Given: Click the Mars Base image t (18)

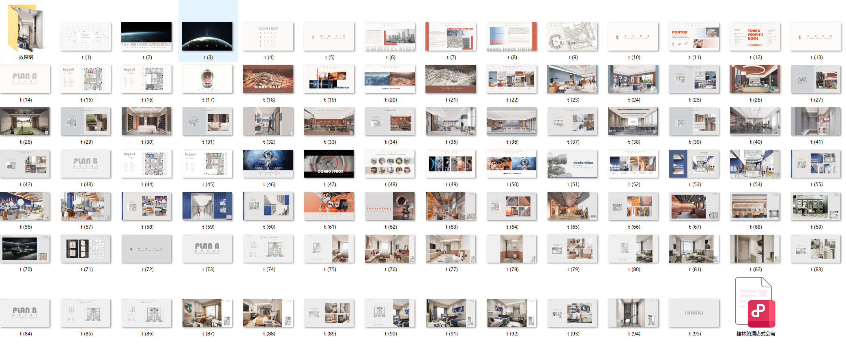Looking at the screenshot, I should click(x=268, y=79).
